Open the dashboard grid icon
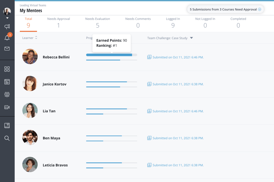 (x=7, y=69)
